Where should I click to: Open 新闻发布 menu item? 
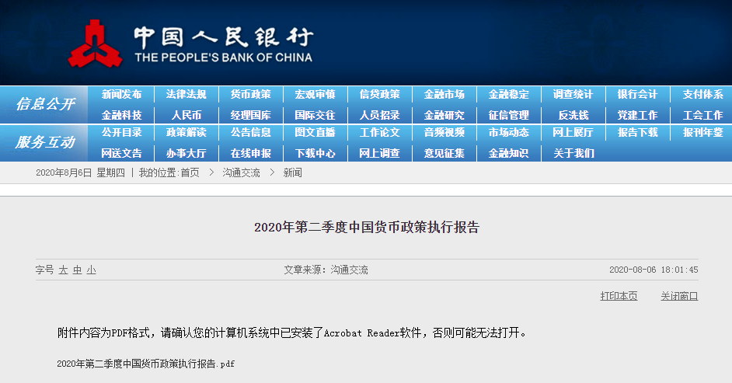point(121,94)
